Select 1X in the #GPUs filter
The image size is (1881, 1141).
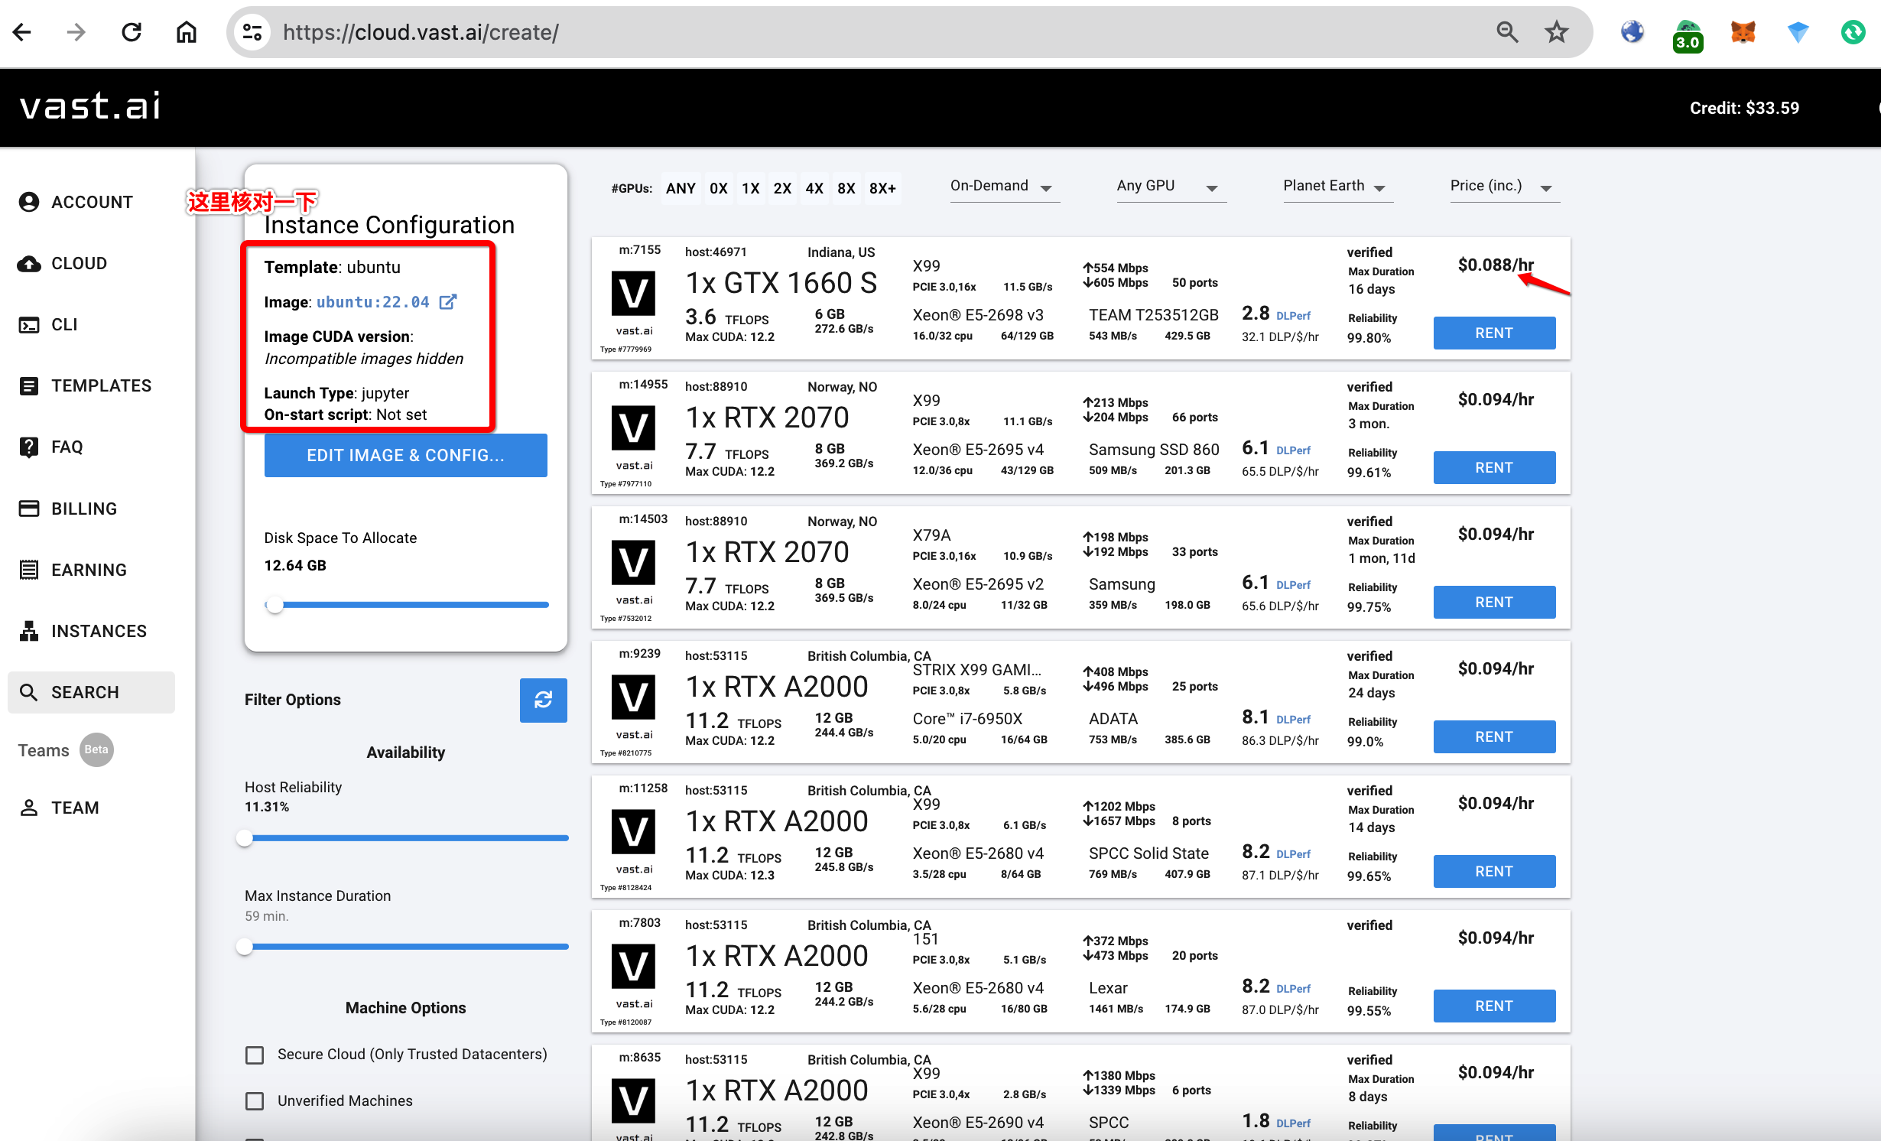pos(751,188)
